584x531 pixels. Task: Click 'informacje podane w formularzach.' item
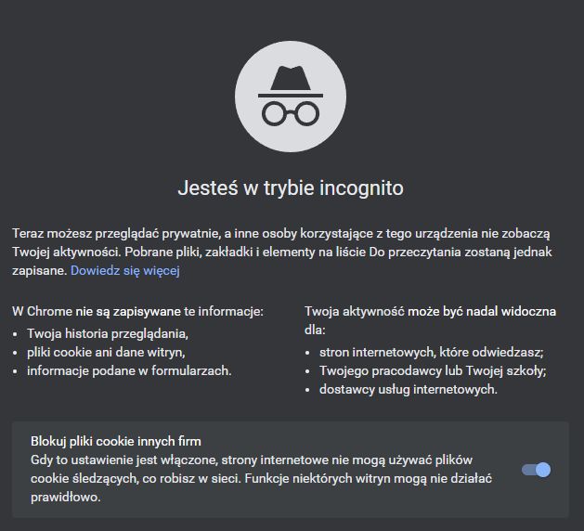click(x=129, y=371)
